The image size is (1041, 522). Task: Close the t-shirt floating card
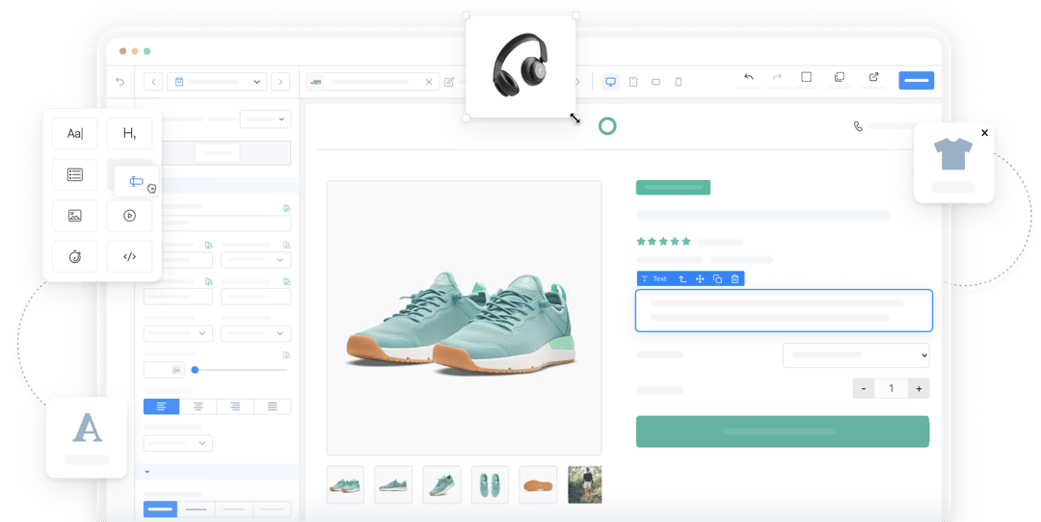tap(984, 133)
